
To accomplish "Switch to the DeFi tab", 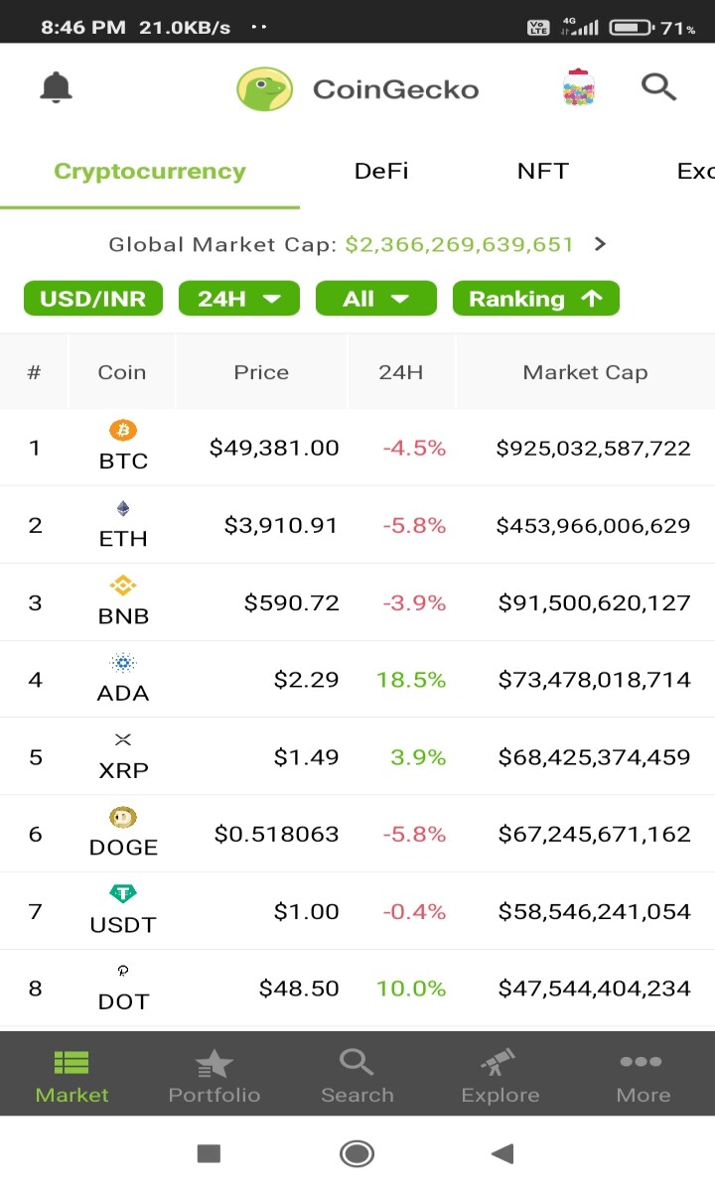I will coord(381,171).
